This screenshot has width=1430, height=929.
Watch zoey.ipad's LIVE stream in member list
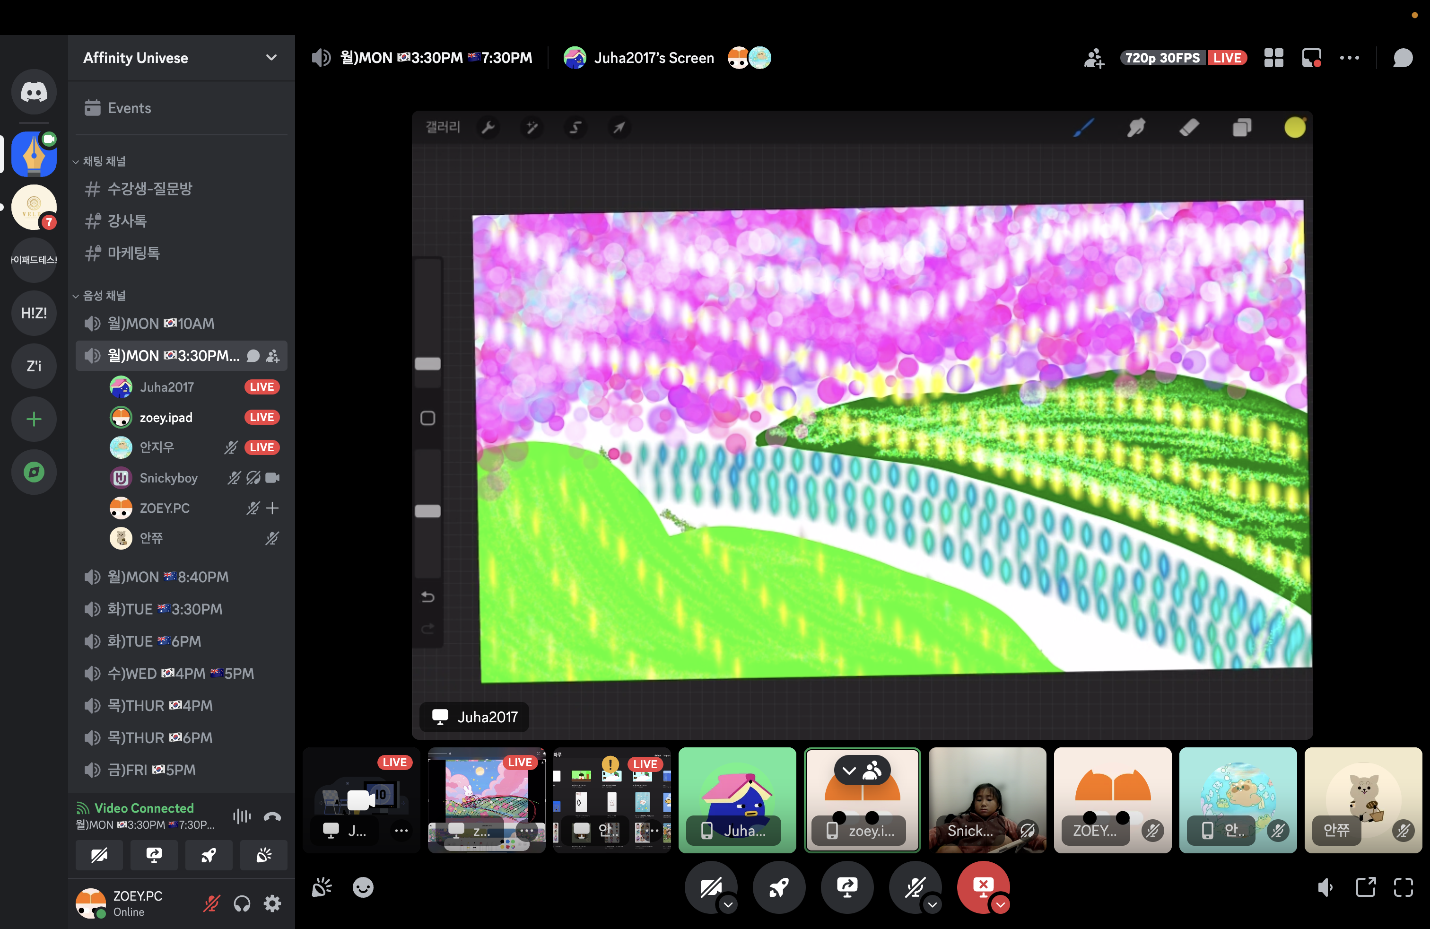(262, 417)
